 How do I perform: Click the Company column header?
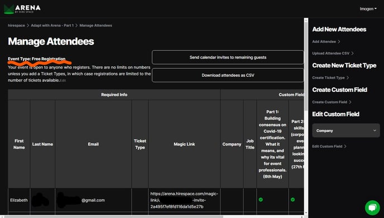pyautogui.click(x=232, y=144)
